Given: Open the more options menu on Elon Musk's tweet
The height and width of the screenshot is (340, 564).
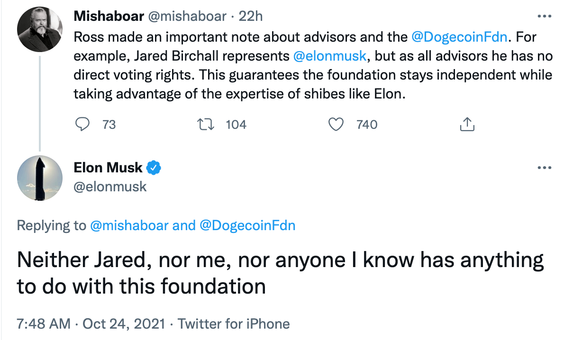Looking at the screenshot, I should [x=544, y=167].
